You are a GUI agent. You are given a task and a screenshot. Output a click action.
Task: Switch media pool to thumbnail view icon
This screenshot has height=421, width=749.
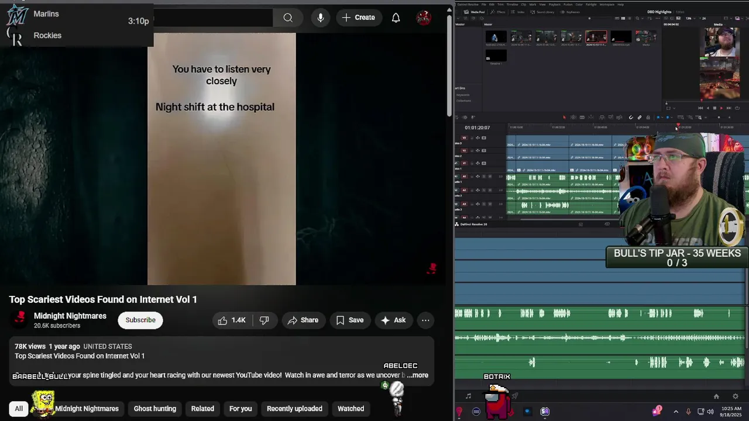(x=623, y=18)
